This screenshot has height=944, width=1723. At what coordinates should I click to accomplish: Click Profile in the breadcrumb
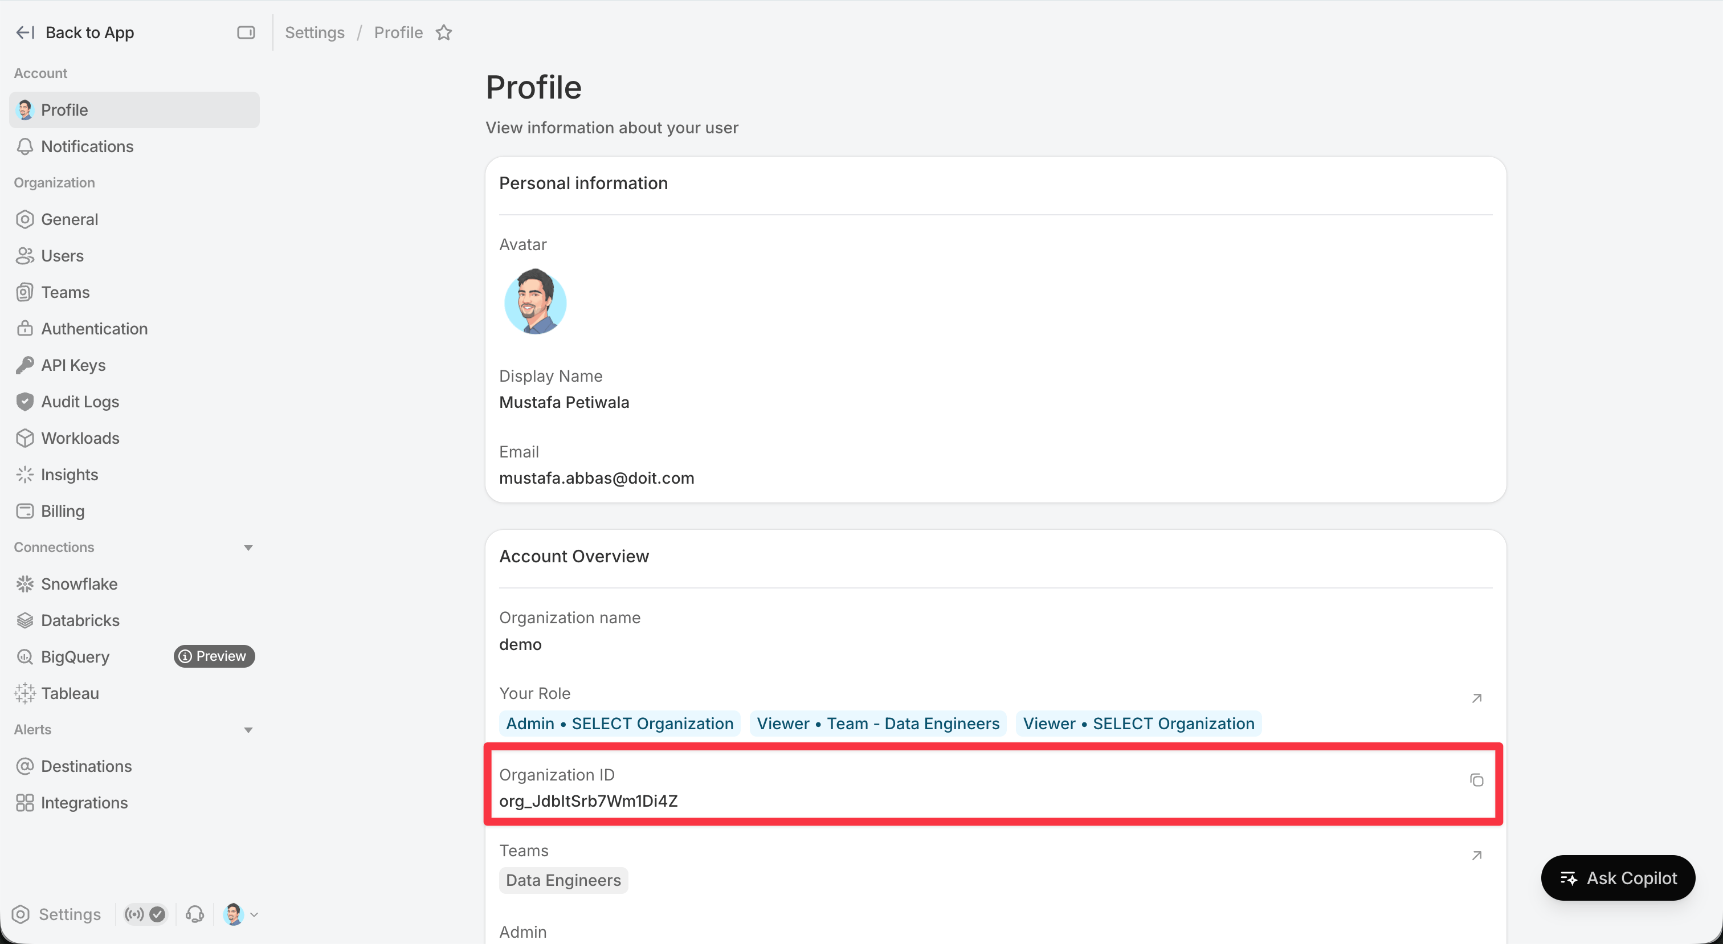(x=398, y=32)
